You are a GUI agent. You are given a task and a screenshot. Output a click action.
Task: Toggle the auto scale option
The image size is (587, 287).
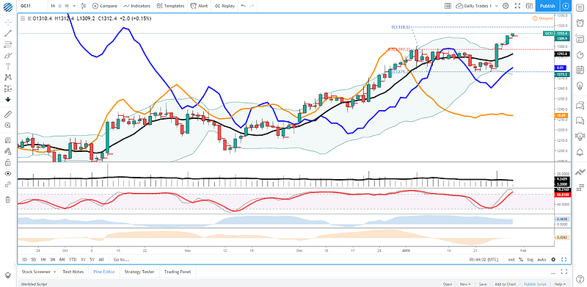(542, 259)
